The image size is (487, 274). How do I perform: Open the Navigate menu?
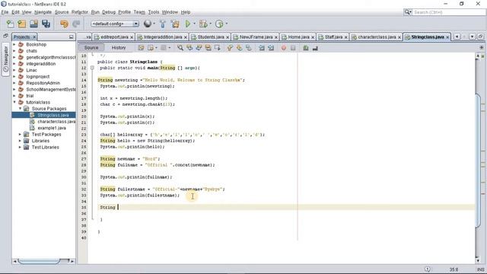click(43, 12)
